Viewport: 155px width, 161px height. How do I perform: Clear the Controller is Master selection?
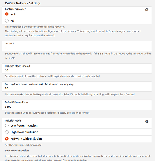(x=147, y=10)
